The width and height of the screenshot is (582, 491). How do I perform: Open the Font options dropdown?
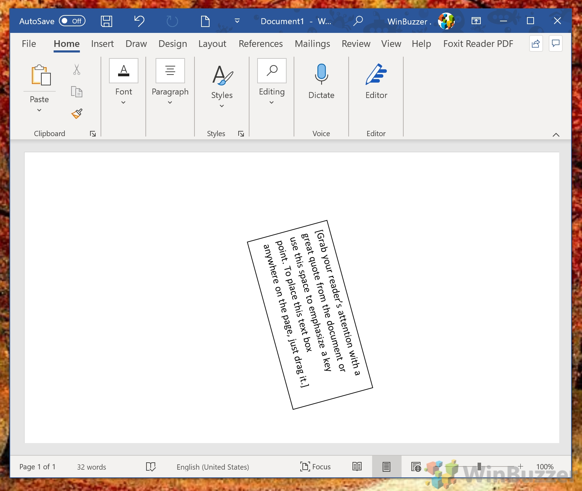[x=123, y=102]
